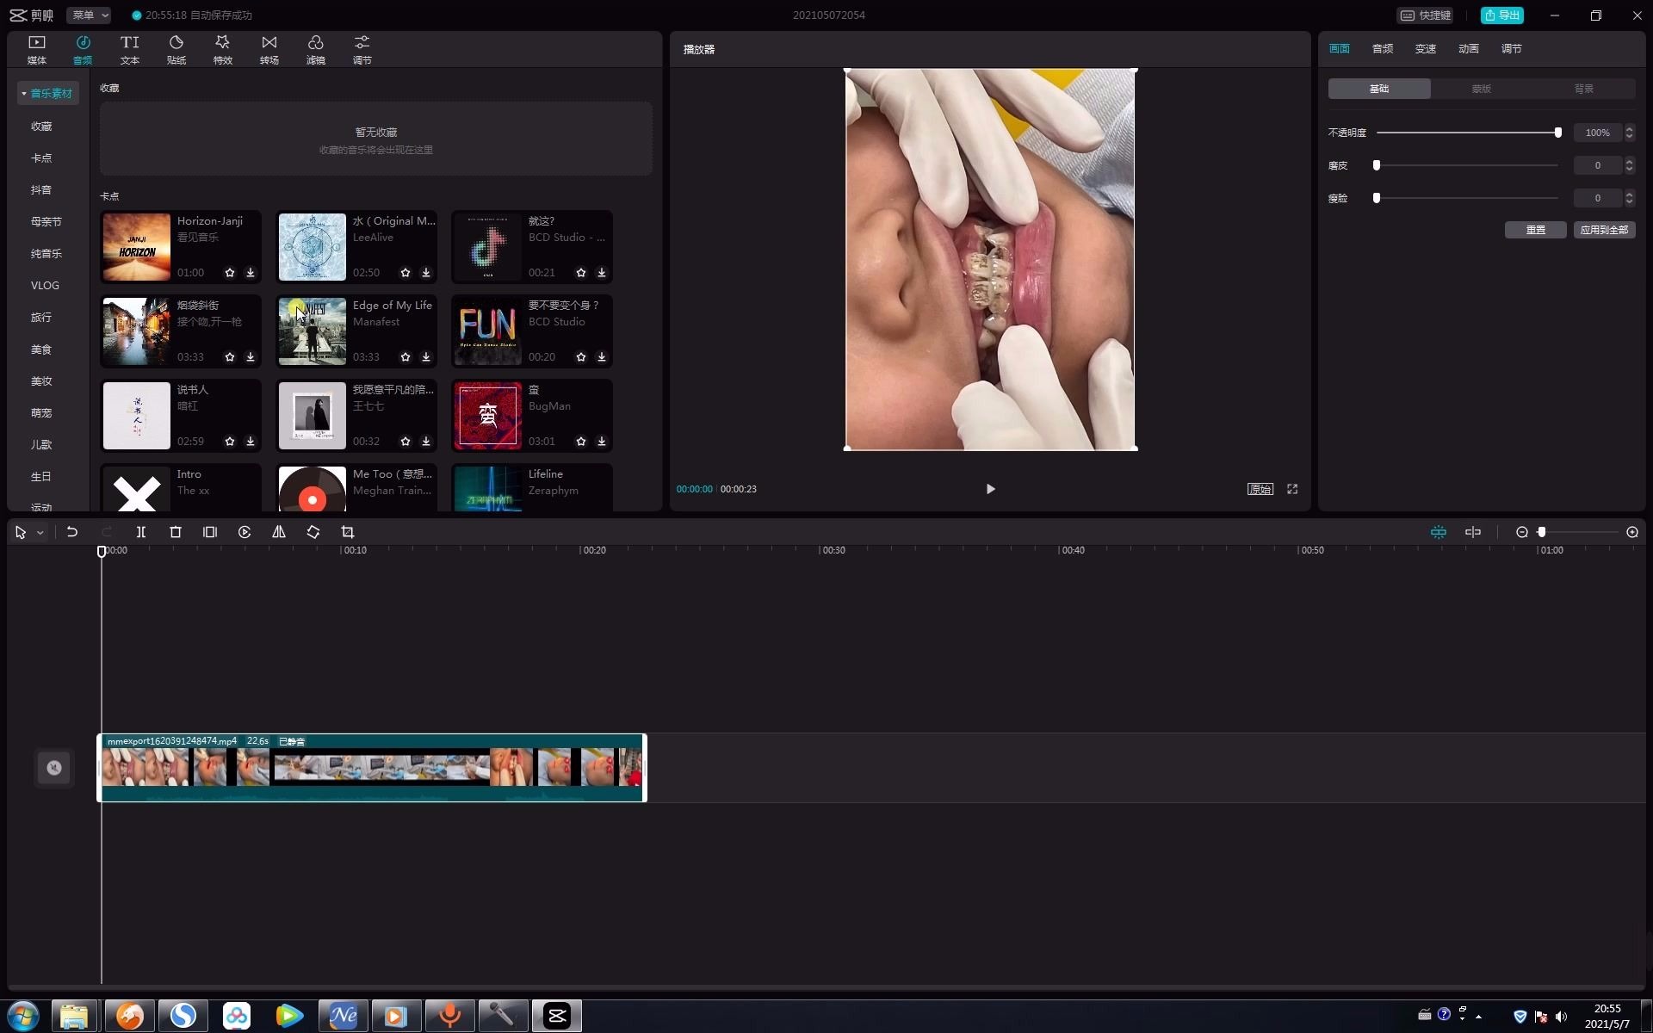This screenshot has width=1653, height=1033.
Task: Open the 菜单 dropdown menu
Action: [x=90, y=15]
